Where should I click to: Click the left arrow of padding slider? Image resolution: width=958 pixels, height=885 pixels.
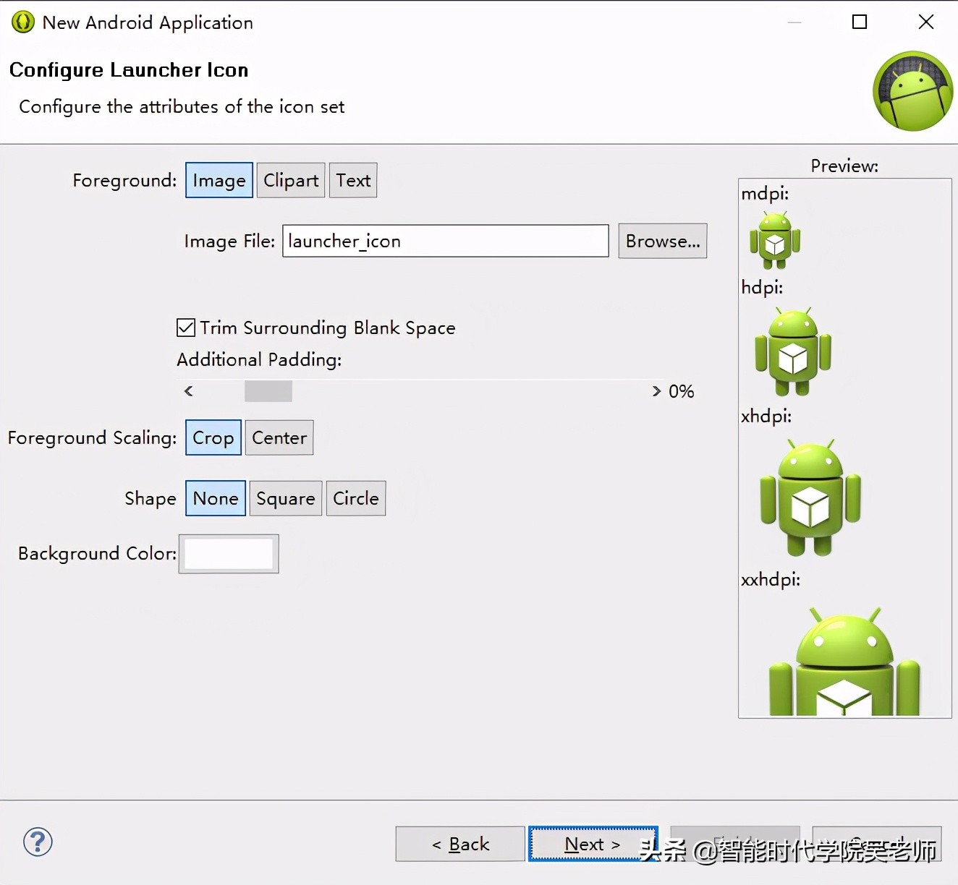click(189, 391)
